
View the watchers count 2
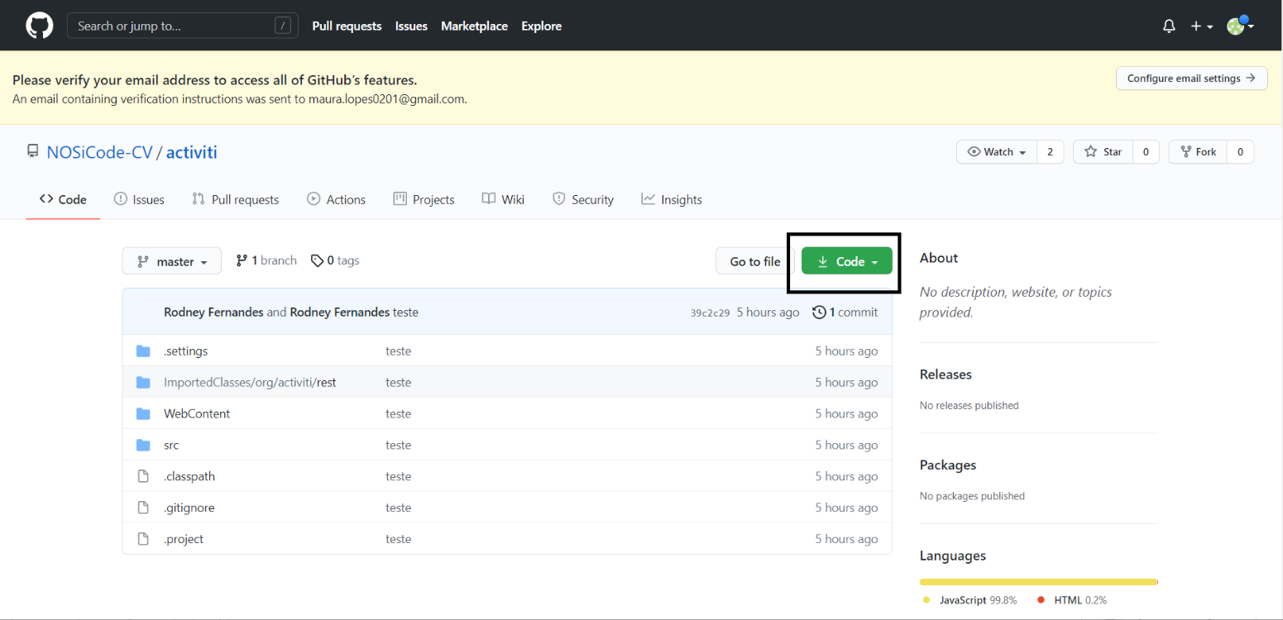pos(1051,152)
